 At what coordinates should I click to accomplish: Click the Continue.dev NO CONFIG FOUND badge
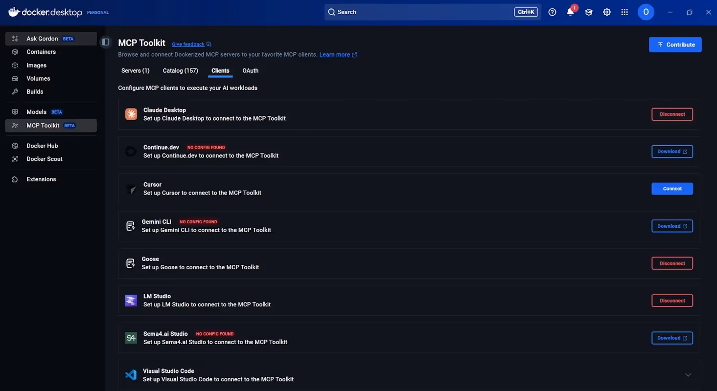coord(206,148)
